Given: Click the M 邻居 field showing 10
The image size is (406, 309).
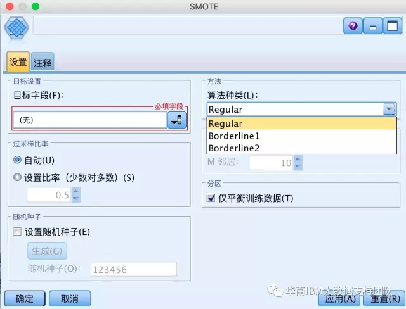Looking at the screenshot, I should pos(271,163).
